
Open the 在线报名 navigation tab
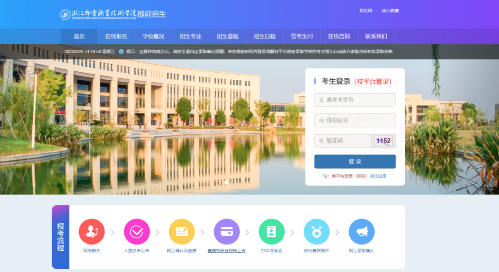click(x=116, y=36)
